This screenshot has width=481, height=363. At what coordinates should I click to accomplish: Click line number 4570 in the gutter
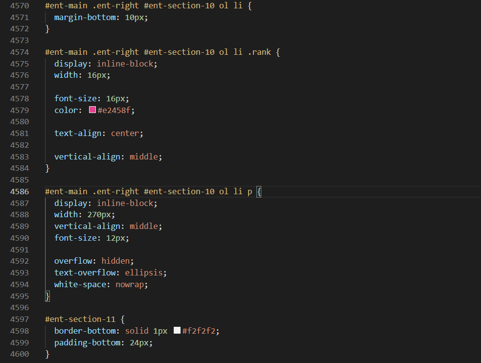[x=20, y=6]
